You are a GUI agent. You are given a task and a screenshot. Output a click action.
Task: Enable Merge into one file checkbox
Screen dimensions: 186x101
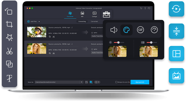click(x=116, y=82)
